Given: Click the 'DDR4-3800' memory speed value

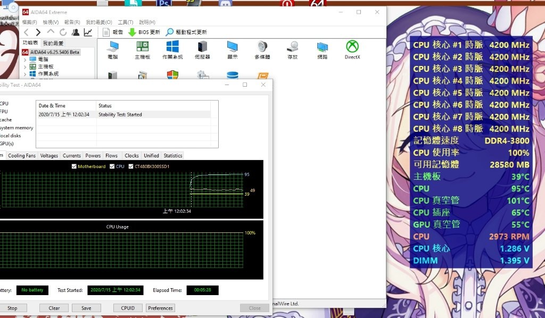Looking at the screenshot, I should coord(507,140).
